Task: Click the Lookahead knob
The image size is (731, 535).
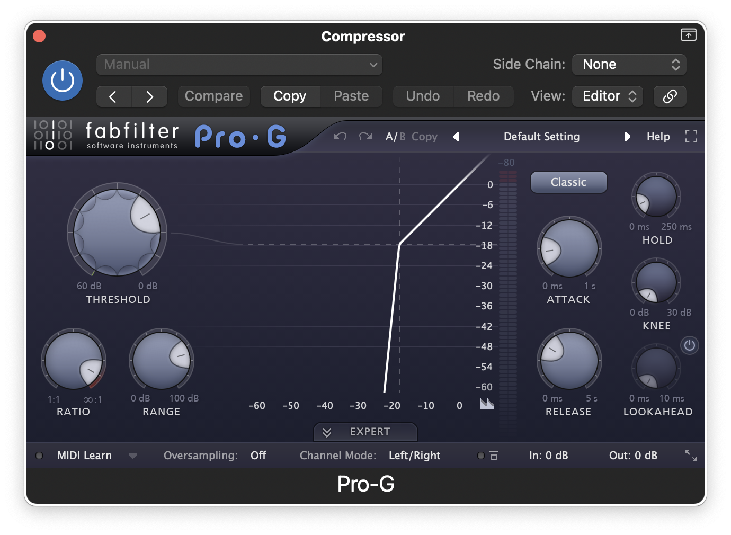Action: point(656,368)
